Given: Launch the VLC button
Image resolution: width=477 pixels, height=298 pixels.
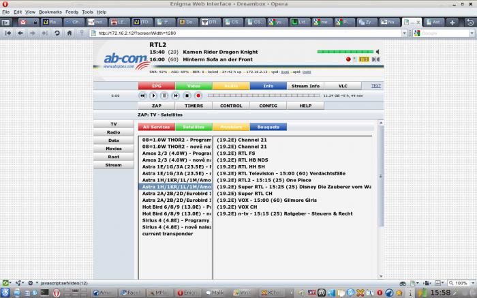Looking at the screenshot, I should click(x=343, y=86).
